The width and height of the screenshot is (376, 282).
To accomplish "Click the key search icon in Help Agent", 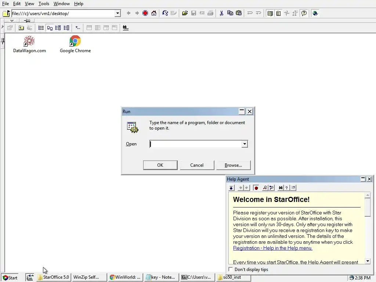I will pyautogui.click(x=265, y=188).
